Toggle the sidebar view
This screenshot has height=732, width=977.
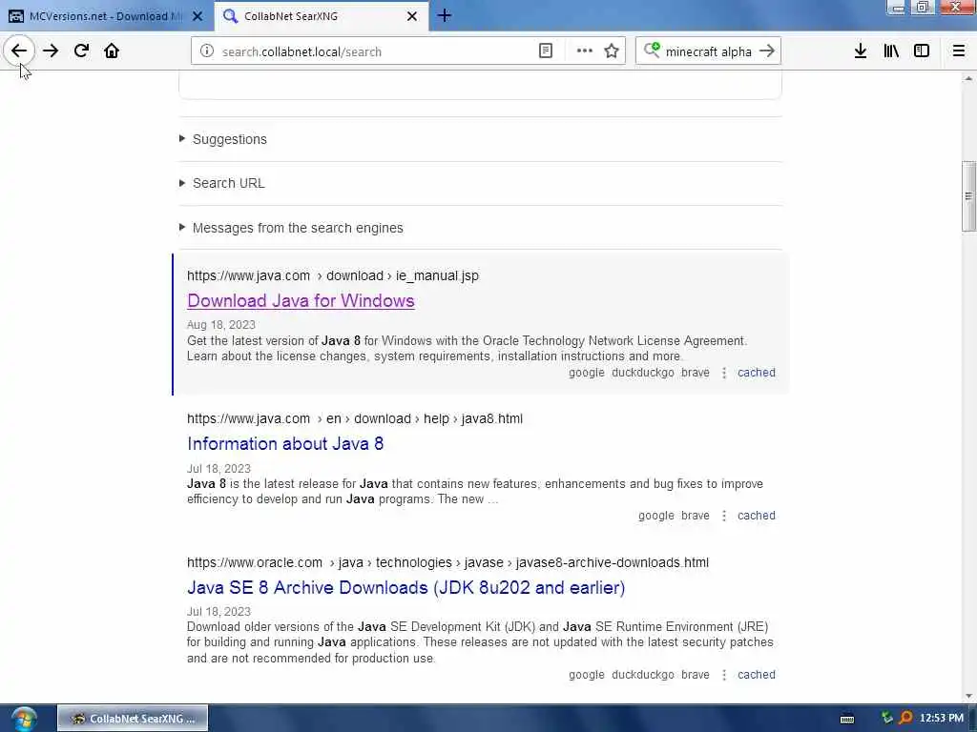pyautogui.click(x=922, y=51)
